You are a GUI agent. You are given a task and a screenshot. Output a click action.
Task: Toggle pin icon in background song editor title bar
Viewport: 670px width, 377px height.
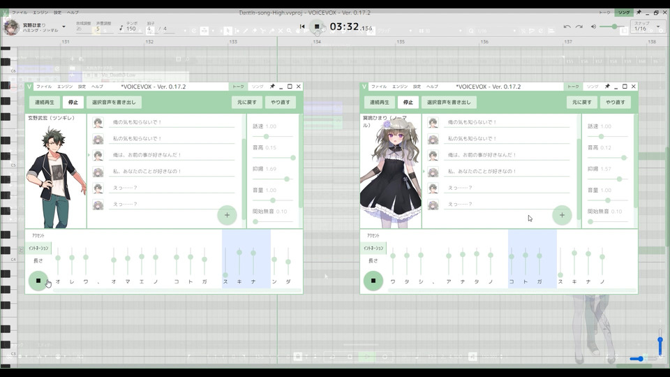pos(639,13)
